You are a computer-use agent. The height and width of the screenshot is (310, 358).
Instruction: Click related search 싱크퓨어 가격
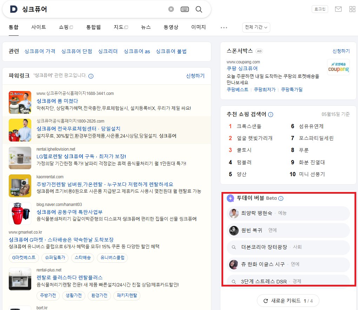point(40,51)
